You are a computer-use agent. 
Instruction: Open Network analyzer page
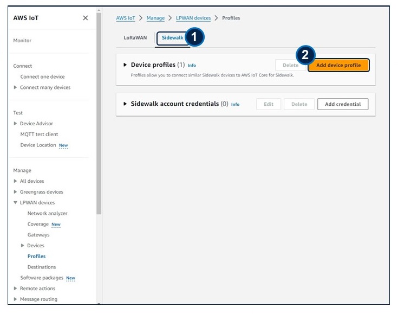48,213
